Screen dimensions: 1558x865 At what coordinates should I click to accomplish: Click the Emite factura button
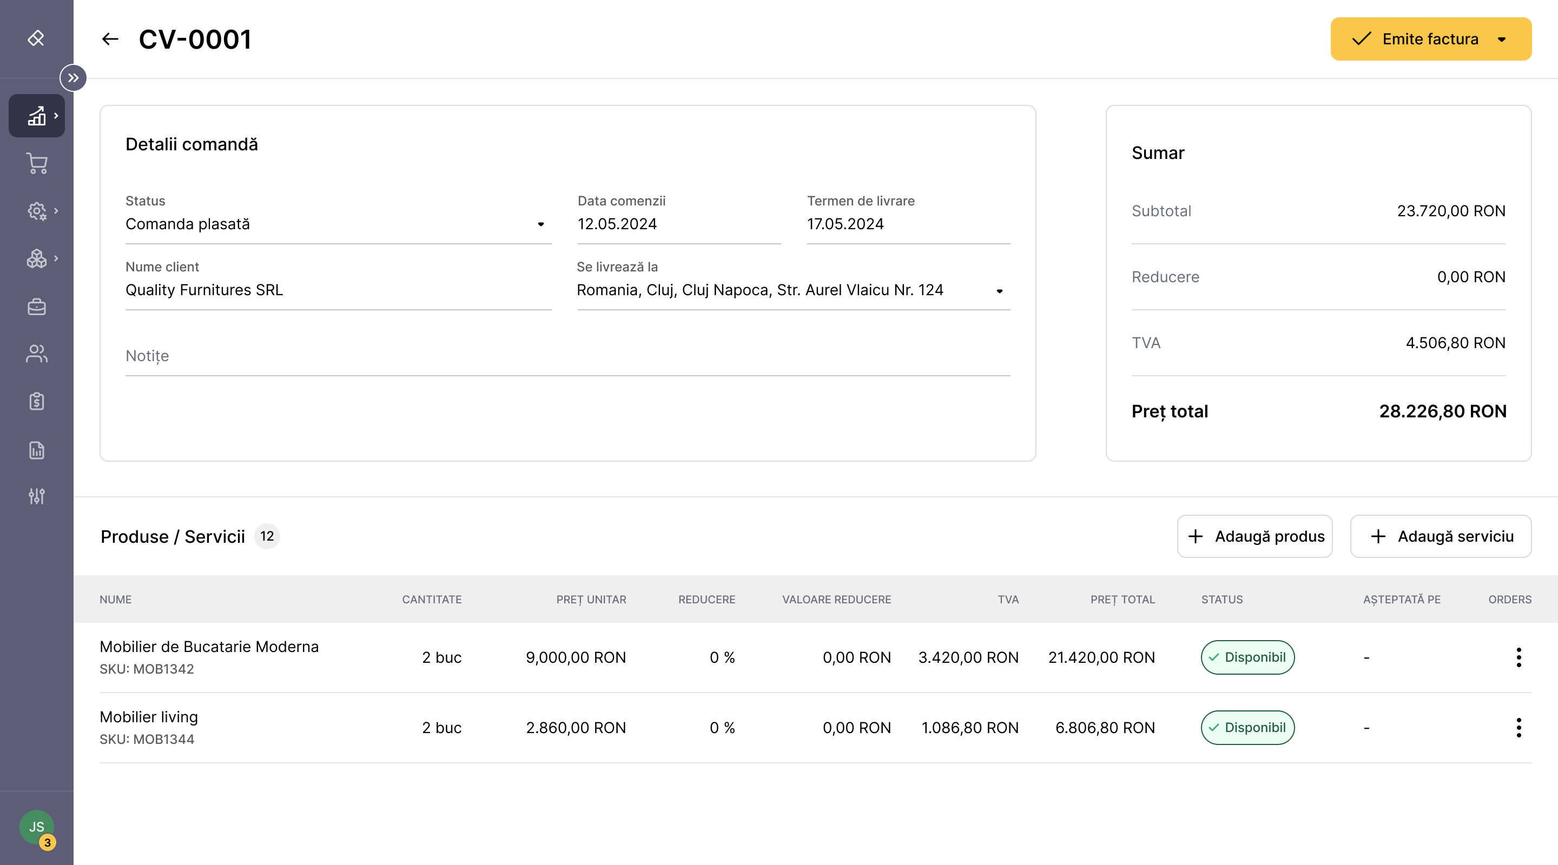click(1430, 39)
